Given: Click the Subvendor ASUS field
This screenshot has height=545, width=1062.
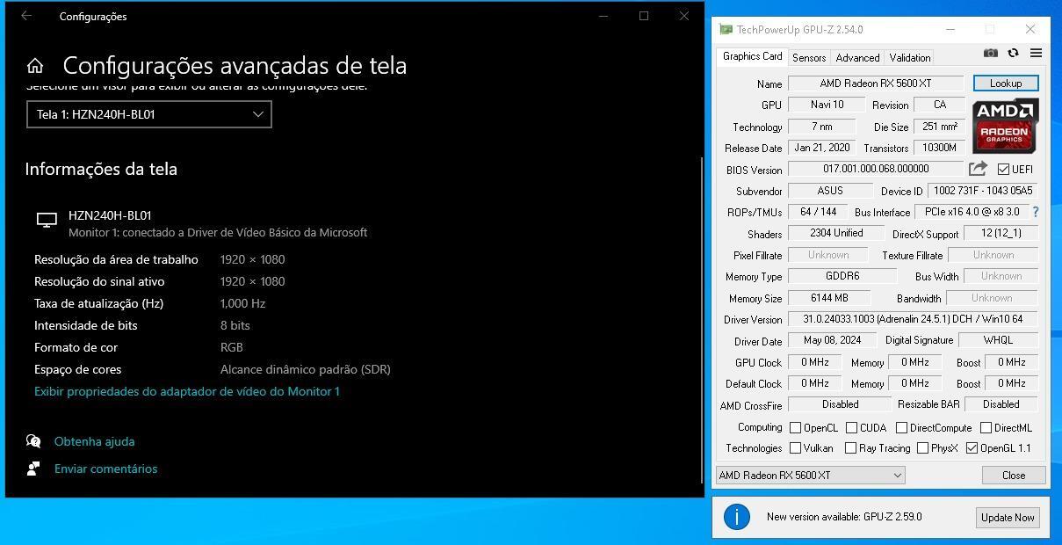Looking at the screenshot, I should pos(829,191).
